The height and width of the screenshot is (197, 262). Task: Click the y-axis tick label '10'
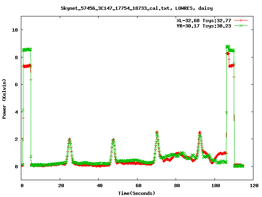click(x=15, y=30)
